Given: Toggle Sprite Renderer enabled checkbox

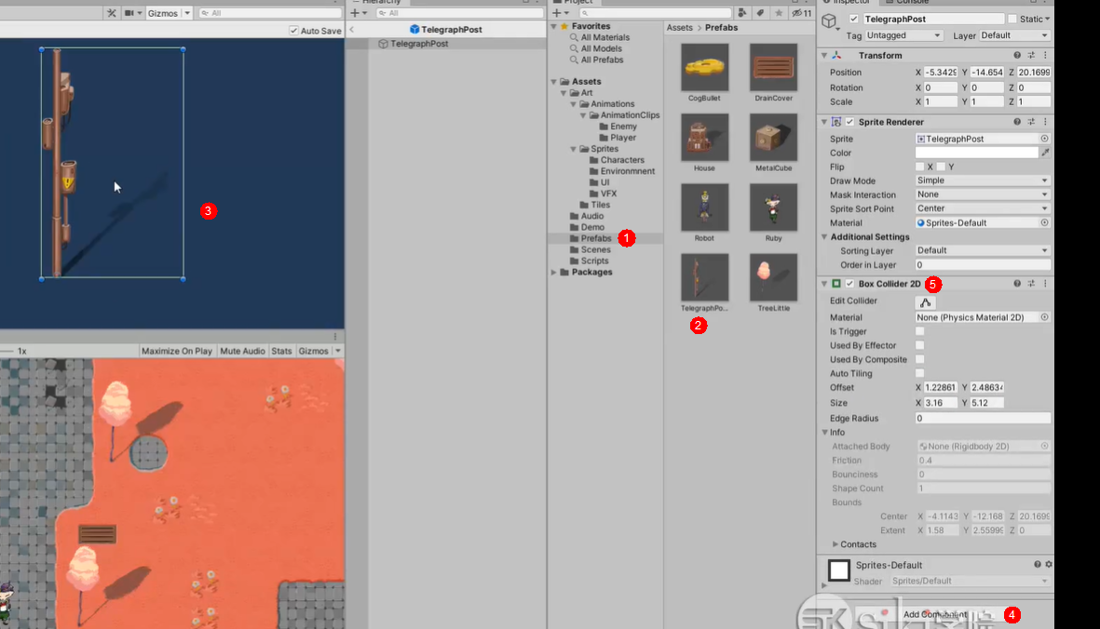Looking at the screenshot, I should pos(849,122).
